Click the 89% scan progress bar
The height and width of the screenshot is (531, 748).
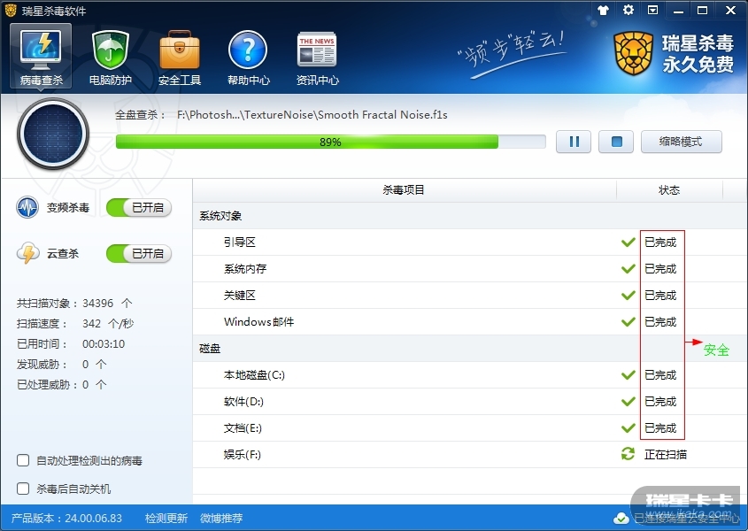click(330, 142)
